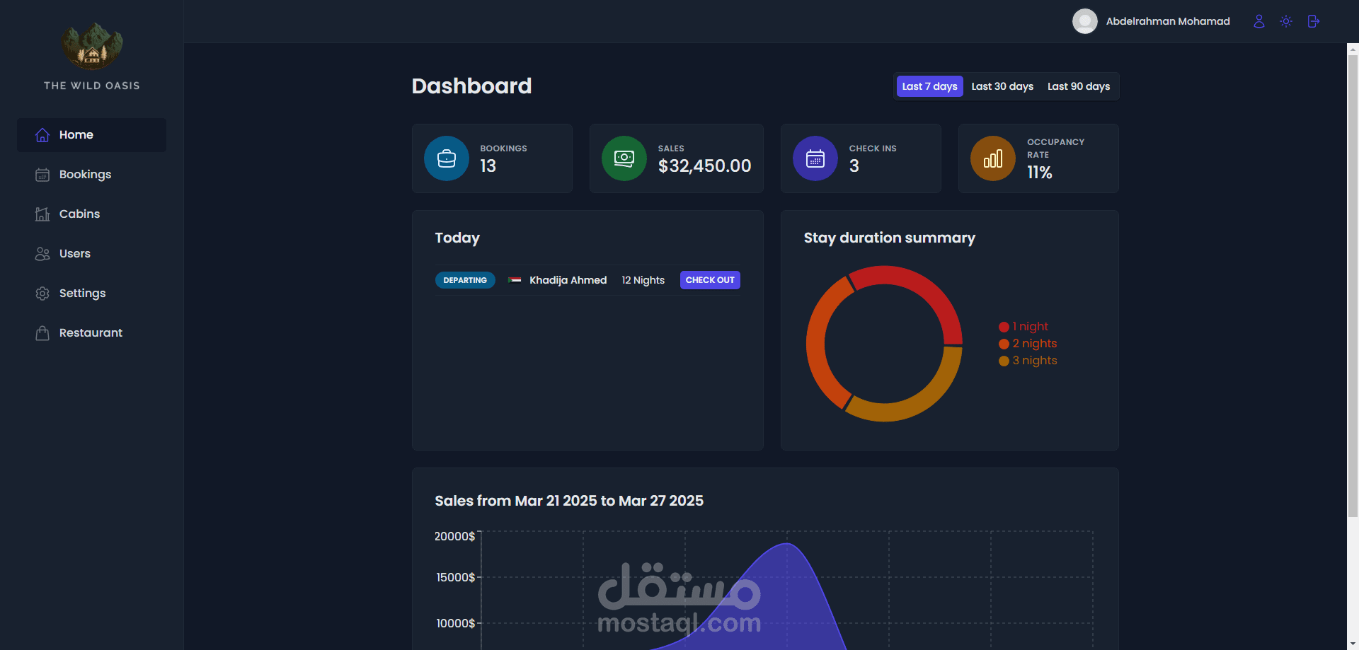Switch to Last 90 days filter
The width and height of the screenshot is (1359, 650).
(x=1079, y=86)
